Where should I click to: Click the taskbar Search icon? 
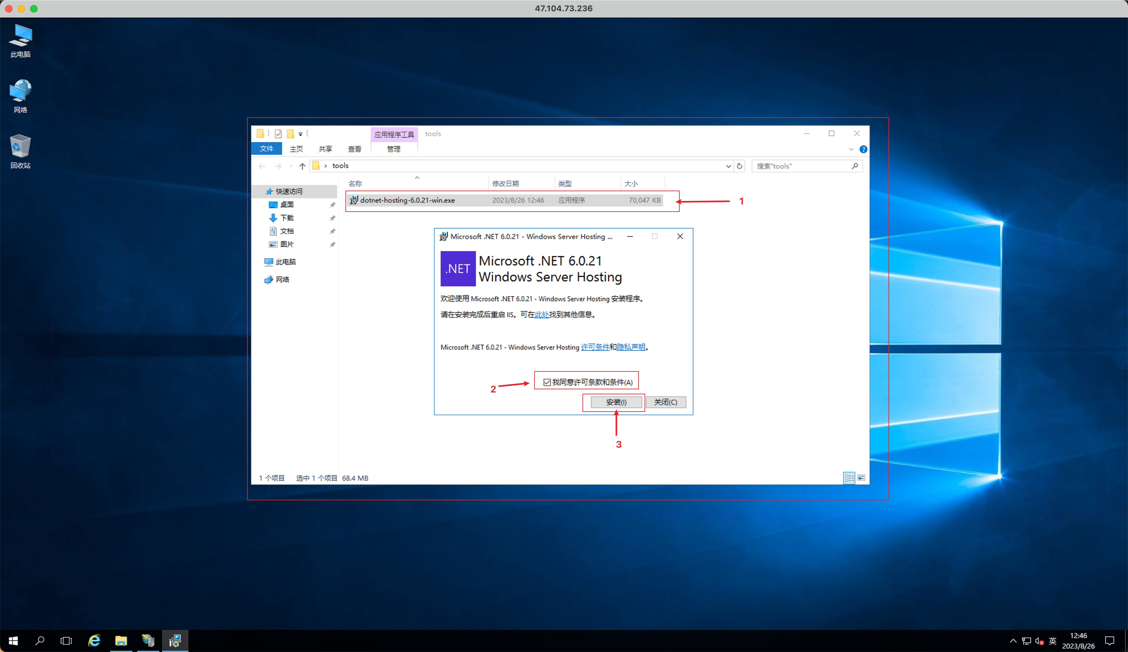click(40, 640)
